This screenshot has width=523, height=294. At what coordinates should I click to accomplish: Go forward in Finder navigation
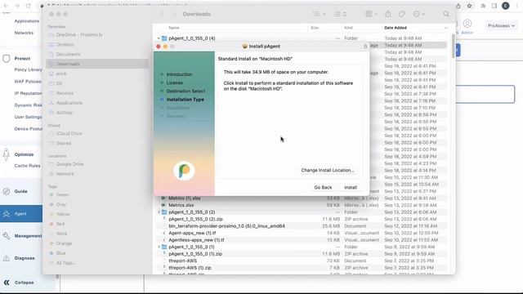click(174, 14)
